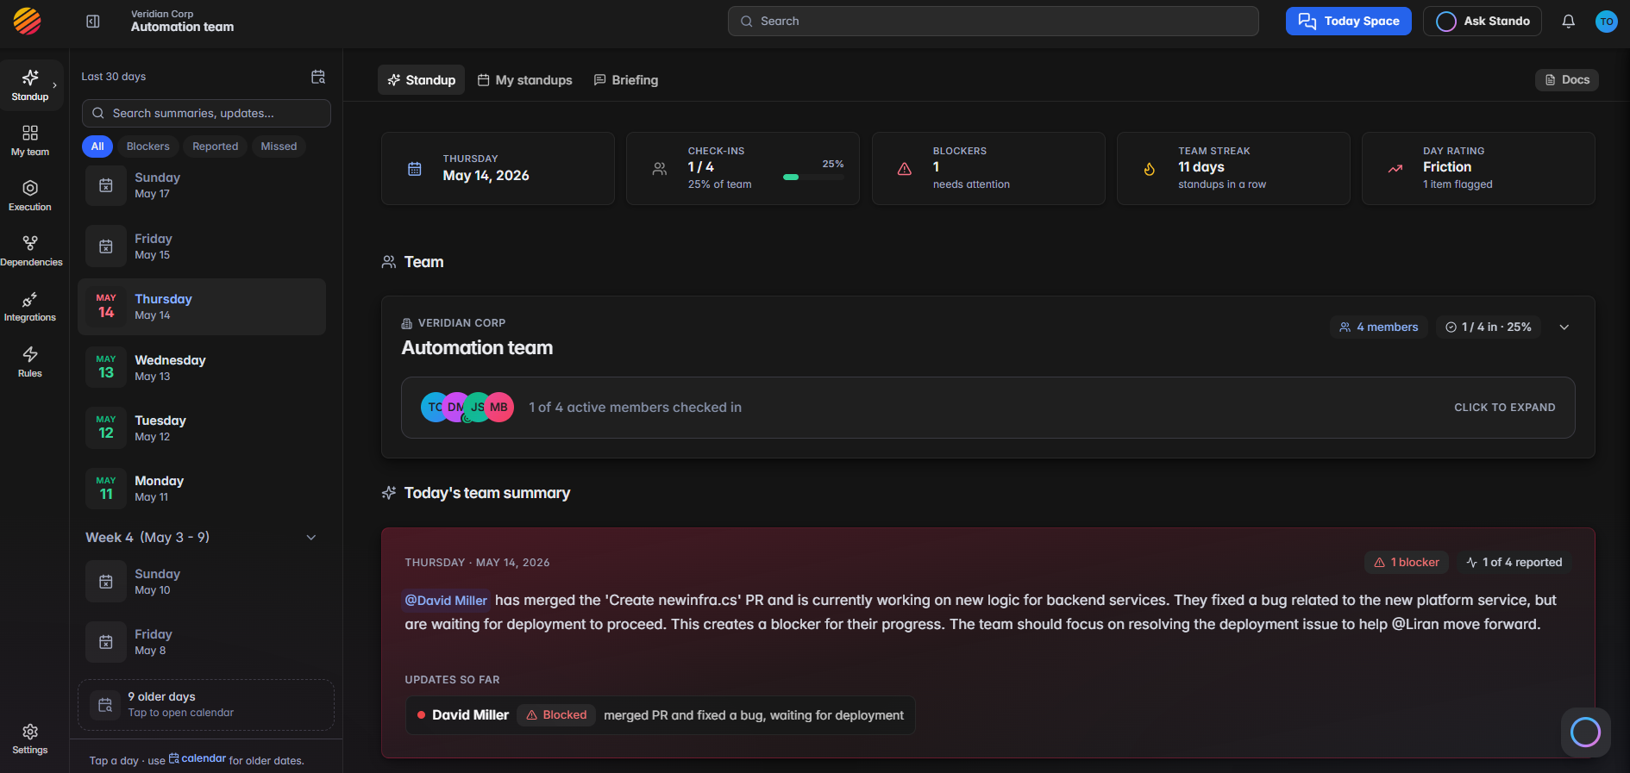Click Ask Stando button
Viewport: 1630px width, 773px height.
pos(1483,22)
